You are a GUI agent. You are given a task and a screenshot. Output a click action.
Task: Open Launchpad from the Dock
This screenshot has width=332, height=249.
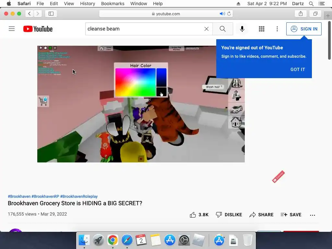tap(98, 240)
